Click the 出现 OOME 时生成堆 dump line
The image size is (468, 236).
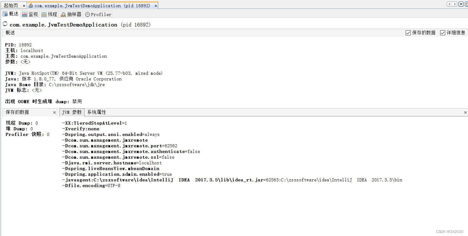[x=44, y=102]
